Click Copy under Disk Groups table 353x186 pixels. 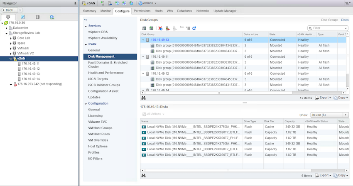click(341, 98)
